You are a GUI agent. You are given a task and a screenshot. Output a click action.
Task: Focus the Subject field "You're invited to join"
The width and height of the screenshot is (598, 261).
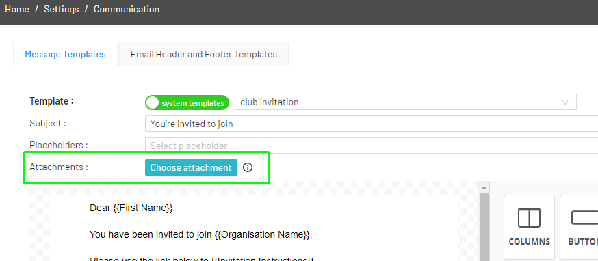coord(372,124)
